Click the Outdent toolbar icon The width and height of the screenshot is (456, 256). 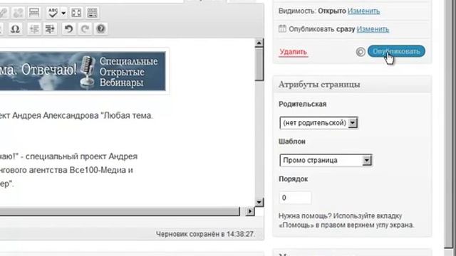tap(34, 28)
